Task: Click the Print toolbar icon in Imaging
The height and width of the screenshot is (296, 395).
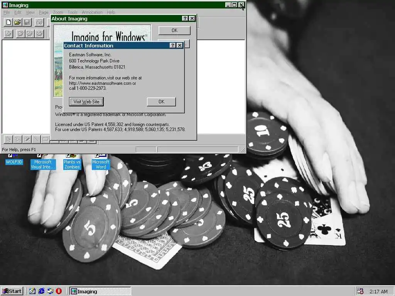Action: 39,22
